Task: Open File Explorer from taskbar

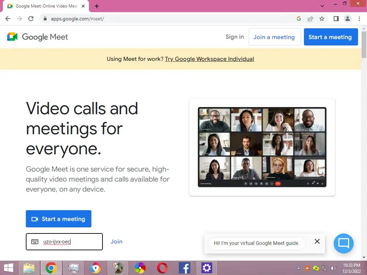Action: [29, 268]
